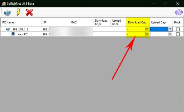Image resolution: width=184 pixels, height=112 pixels.
Task: Click the IP column header
Action: click(55, 22)
